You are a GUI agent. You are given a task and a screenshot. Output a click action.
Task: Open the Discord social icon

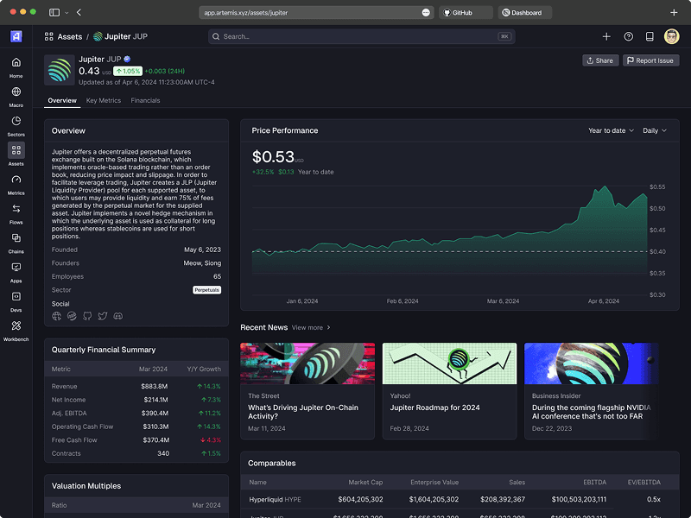(118, 316)
